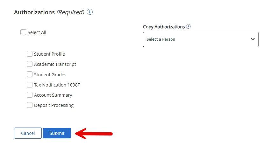Check the Account Summary checkbox
The height and width of the screenshot is (153, 276).
pos(30,95)
